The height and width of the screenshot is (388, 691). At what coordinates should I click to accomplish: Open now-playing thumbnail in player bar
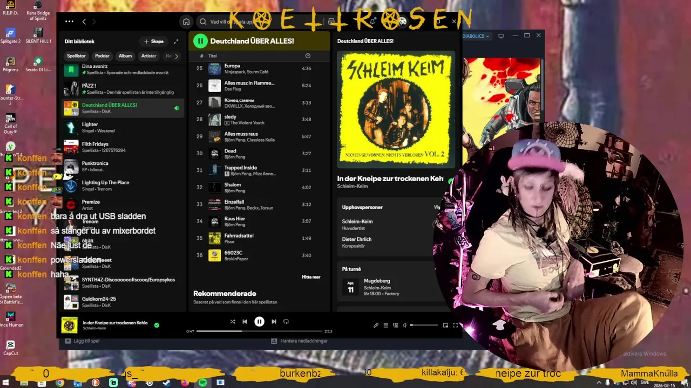click(70, 325)
